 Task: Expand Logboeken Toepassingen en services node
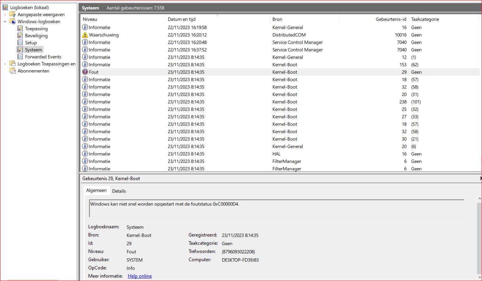[5, 64]
